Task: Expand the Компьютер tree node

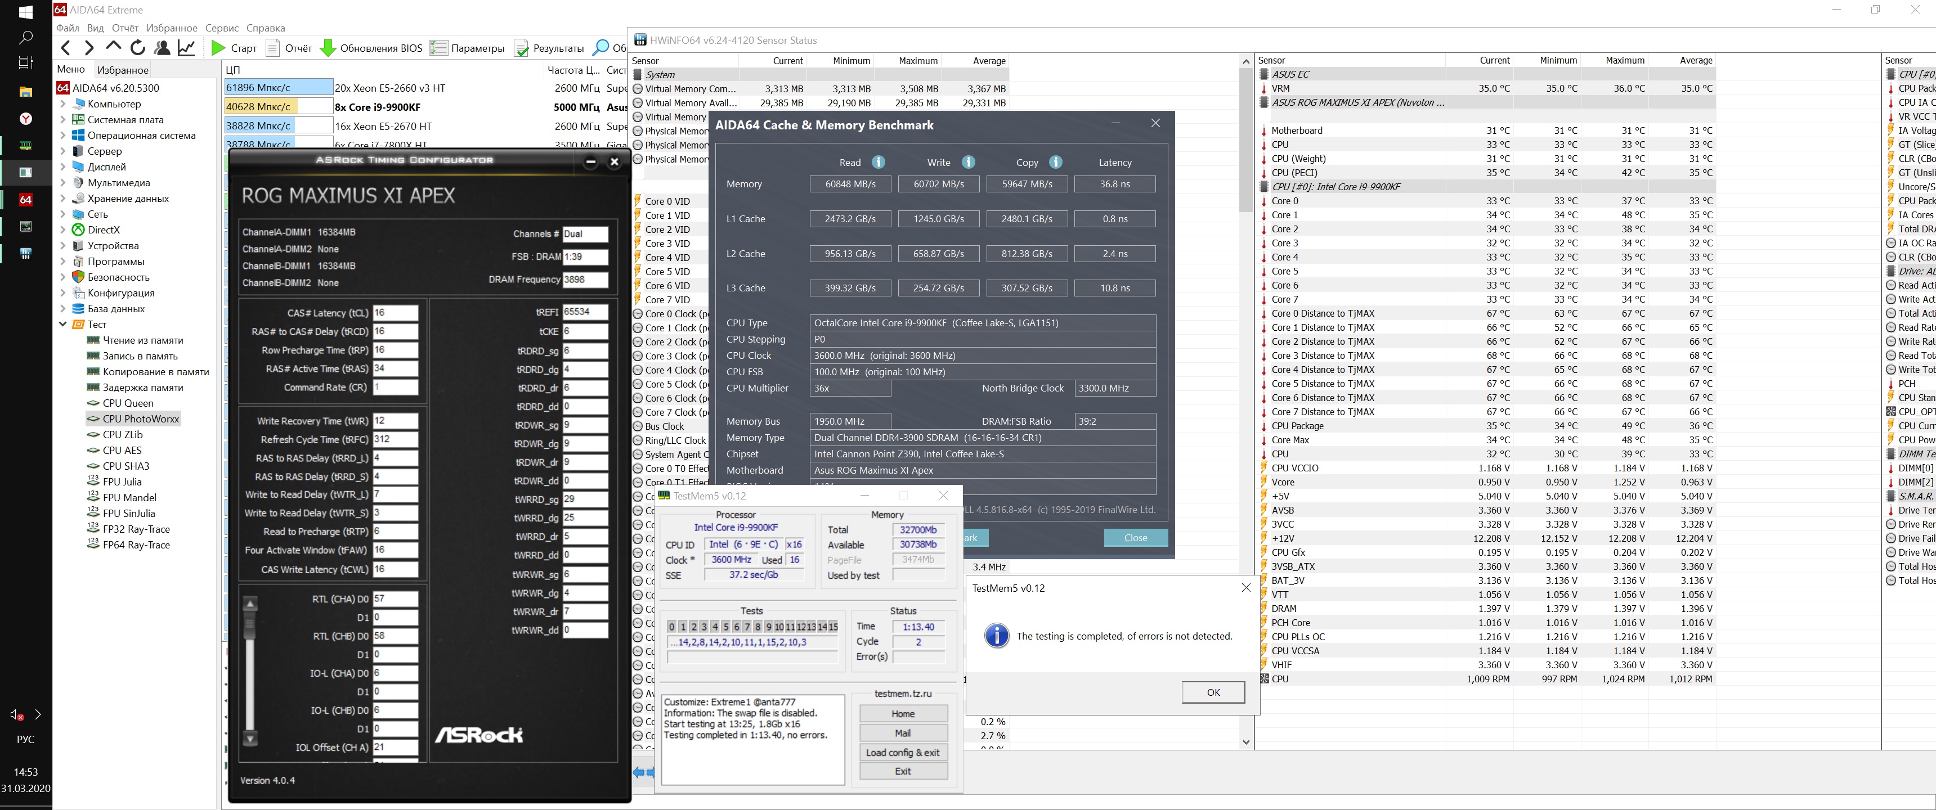Action: (x=63, y=103)
